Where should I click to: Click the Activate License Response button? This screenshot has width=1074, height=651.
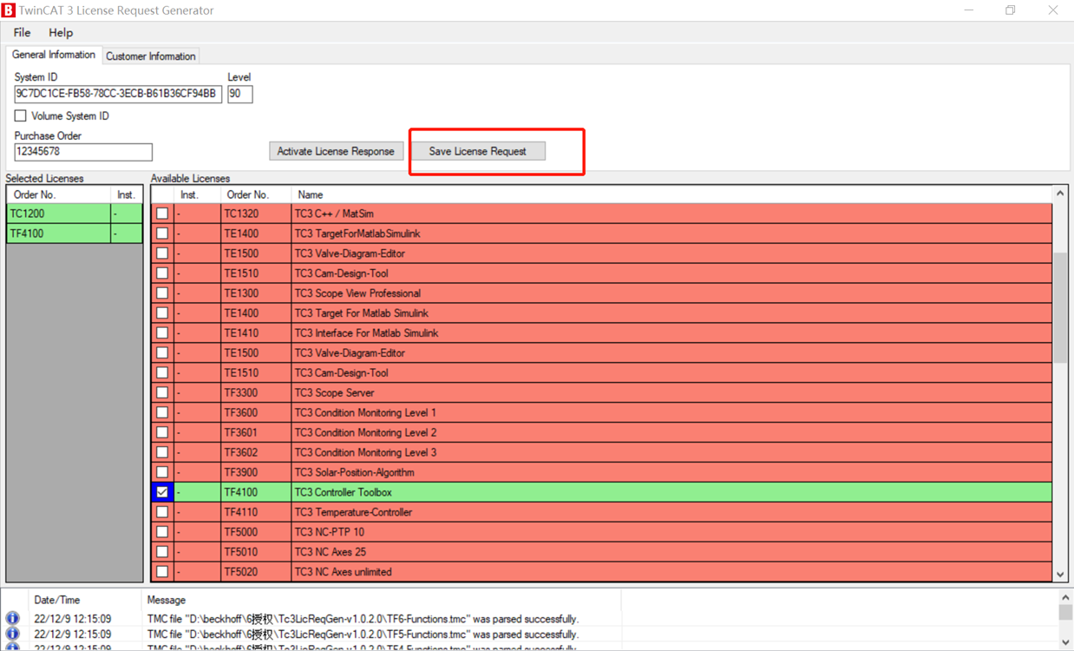[x=336, y=151]
